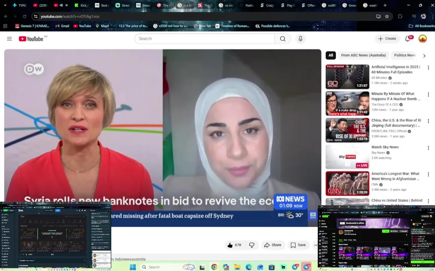Open America's Longest War video title
The width and height of the screenshot is (435, 271).
pyautogui.click(x=396, y=176)
